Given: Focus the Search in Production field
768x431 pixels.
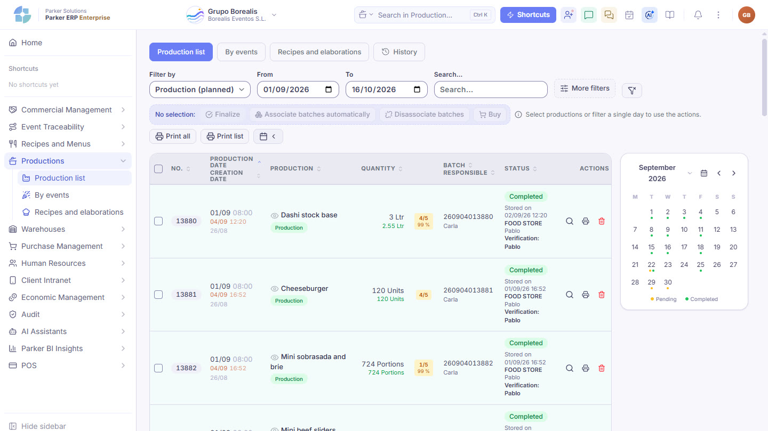Looking at the screenshot, I should tap(425, 15).
